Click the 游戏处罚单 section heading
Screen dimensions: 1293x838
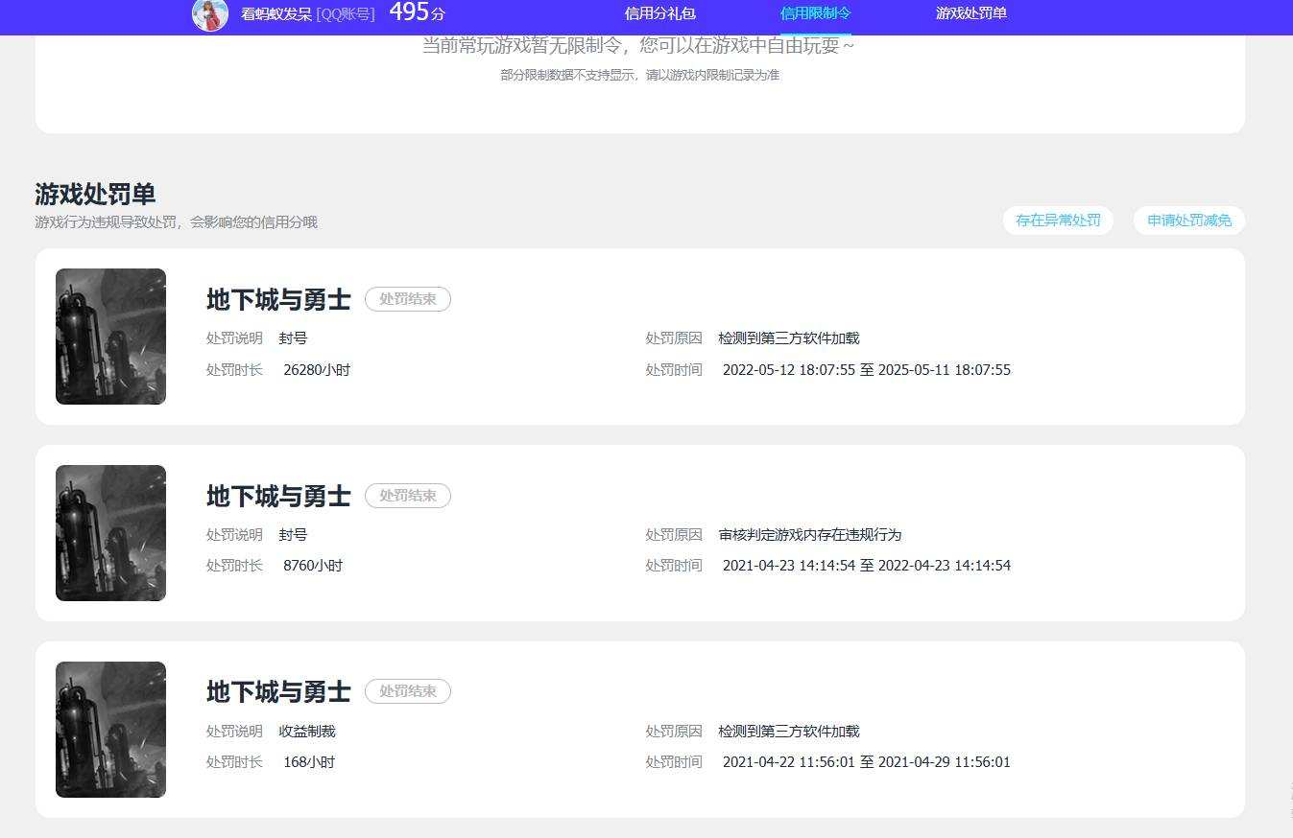95,194
